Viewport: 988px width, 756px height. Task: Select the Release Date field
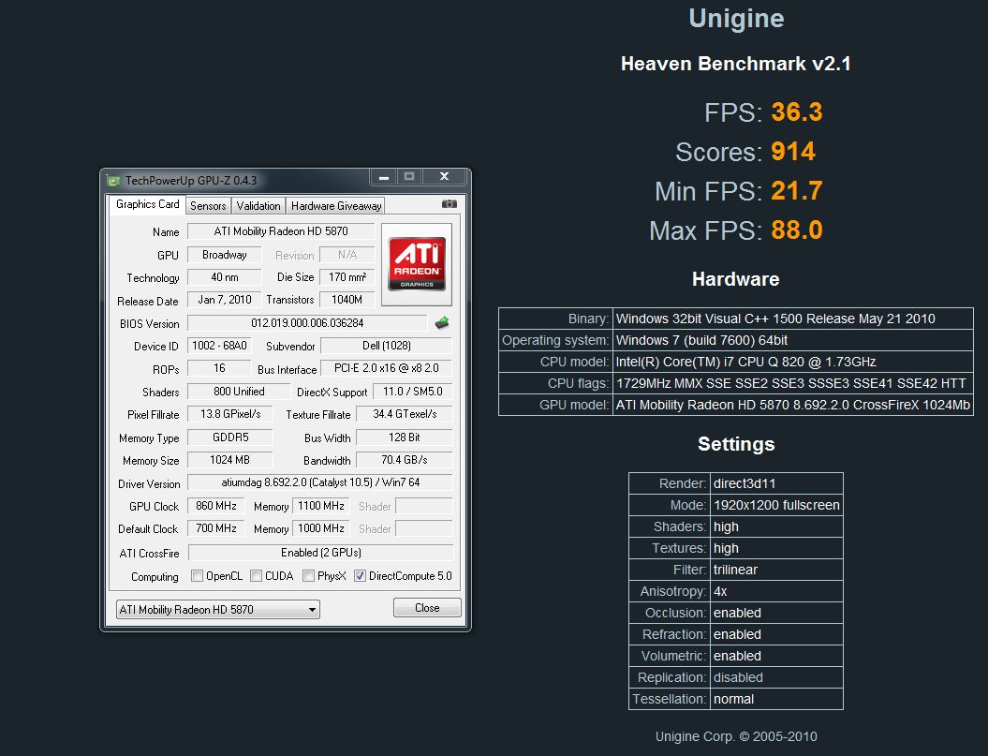[x=225, y=300]
